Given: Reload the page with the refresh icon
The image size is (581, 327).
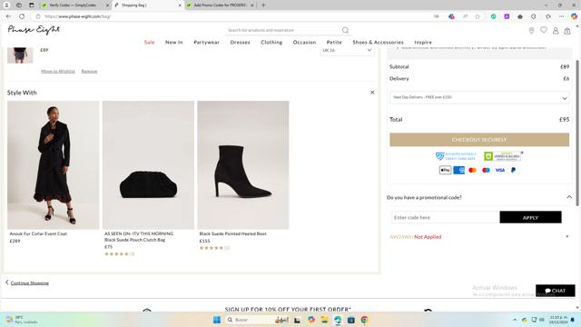Looking at the screenshot, I should click(22, 16).
